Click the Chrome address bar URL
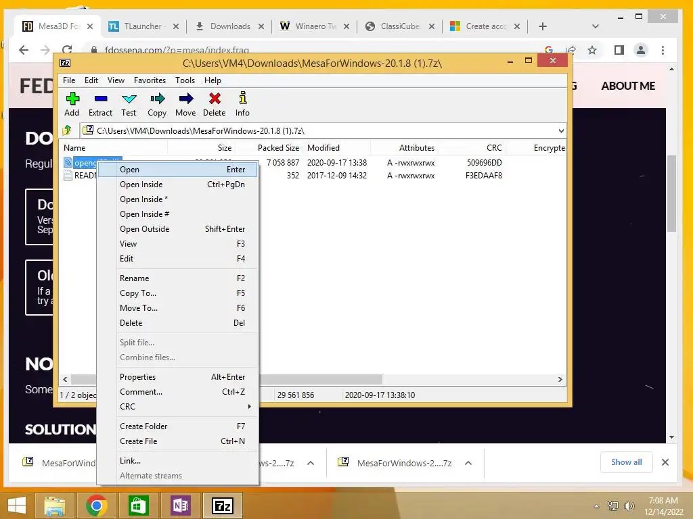This screenshot has width=693, height=519. 177,50
